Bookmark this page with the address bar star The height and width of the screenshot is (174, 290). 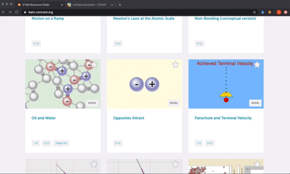pyautogui.click(x=254, y=12)
